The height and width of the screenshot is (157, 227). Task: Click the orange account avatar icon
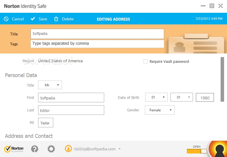tap(68, 149)
